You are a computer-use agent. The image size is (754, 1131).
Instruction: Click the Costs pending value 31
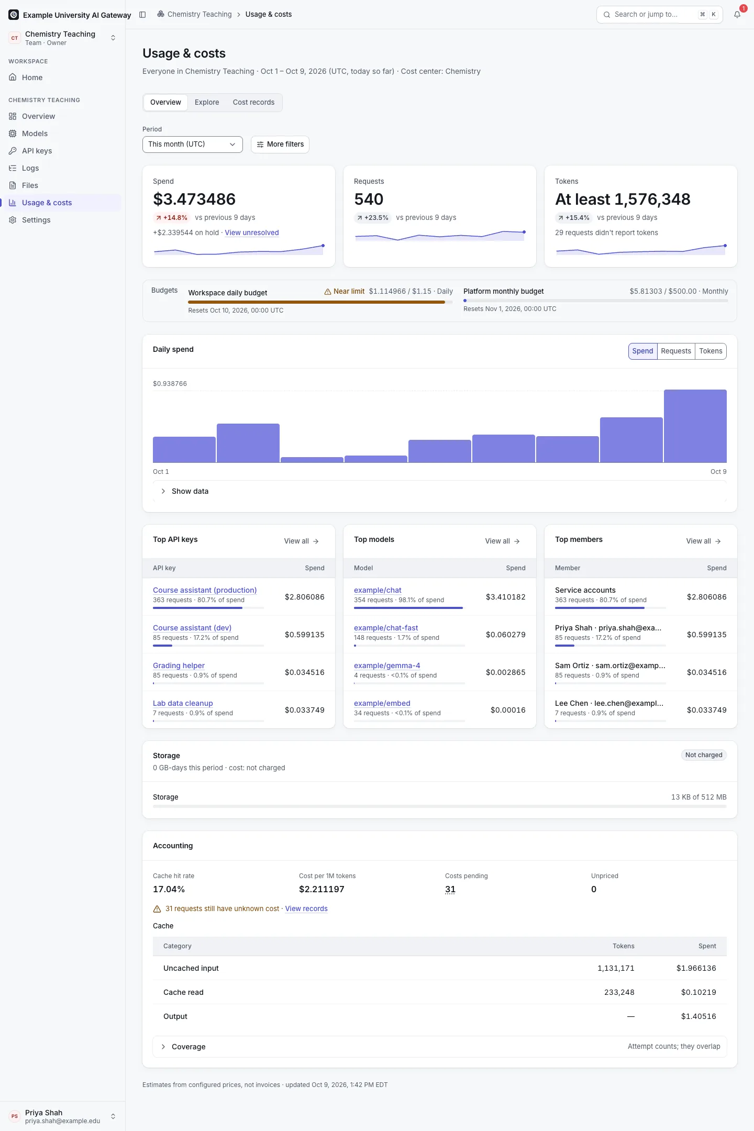point(450,890)
